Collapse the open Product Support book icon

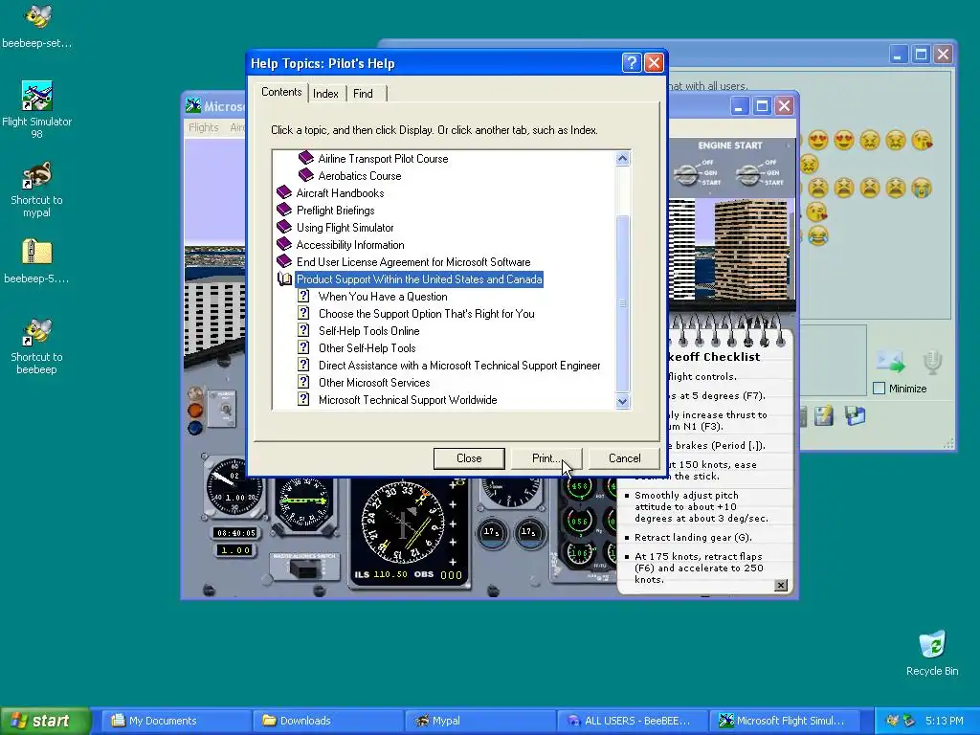(284, 278)
